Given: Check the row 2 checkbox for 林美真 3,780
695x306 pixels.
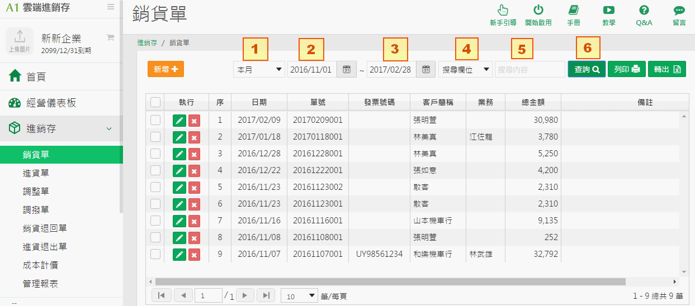Looking at the screenshot, I should tap(155, 137).
